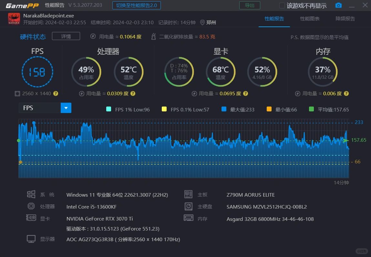Viewport: 371px width, 257px height.
Task: Click the version V 5.3.2077.203 text
Action: (85, 5)
